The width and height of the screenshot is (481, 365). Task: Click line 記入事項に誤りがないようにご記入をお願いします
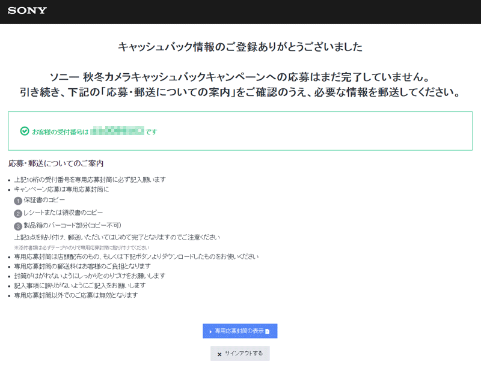point(80,285)
